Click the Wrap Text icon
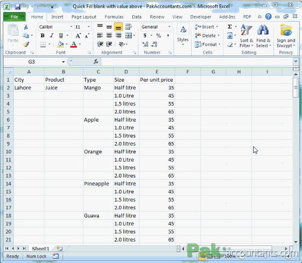 (x=128, y=26)
